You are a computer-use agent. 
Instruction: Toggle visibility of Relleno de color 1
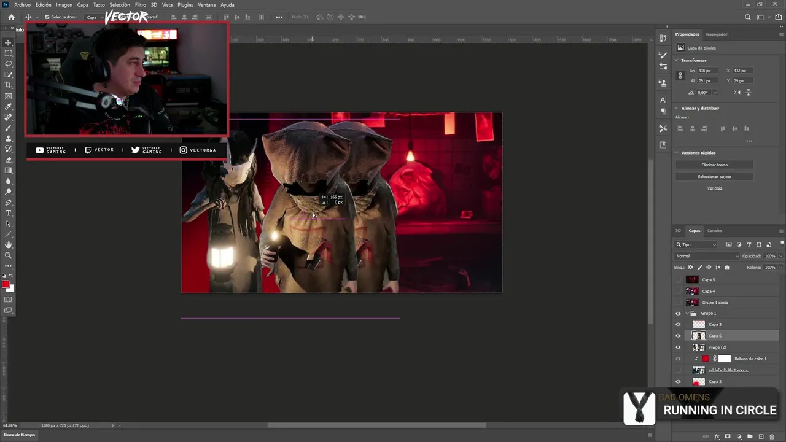(678, 359)
